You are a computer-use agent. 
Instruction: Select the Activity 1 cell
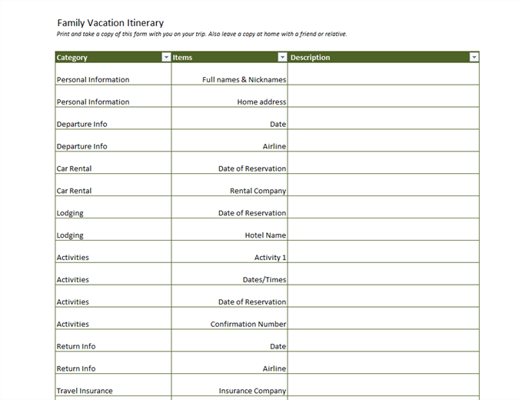click(229, 252)
